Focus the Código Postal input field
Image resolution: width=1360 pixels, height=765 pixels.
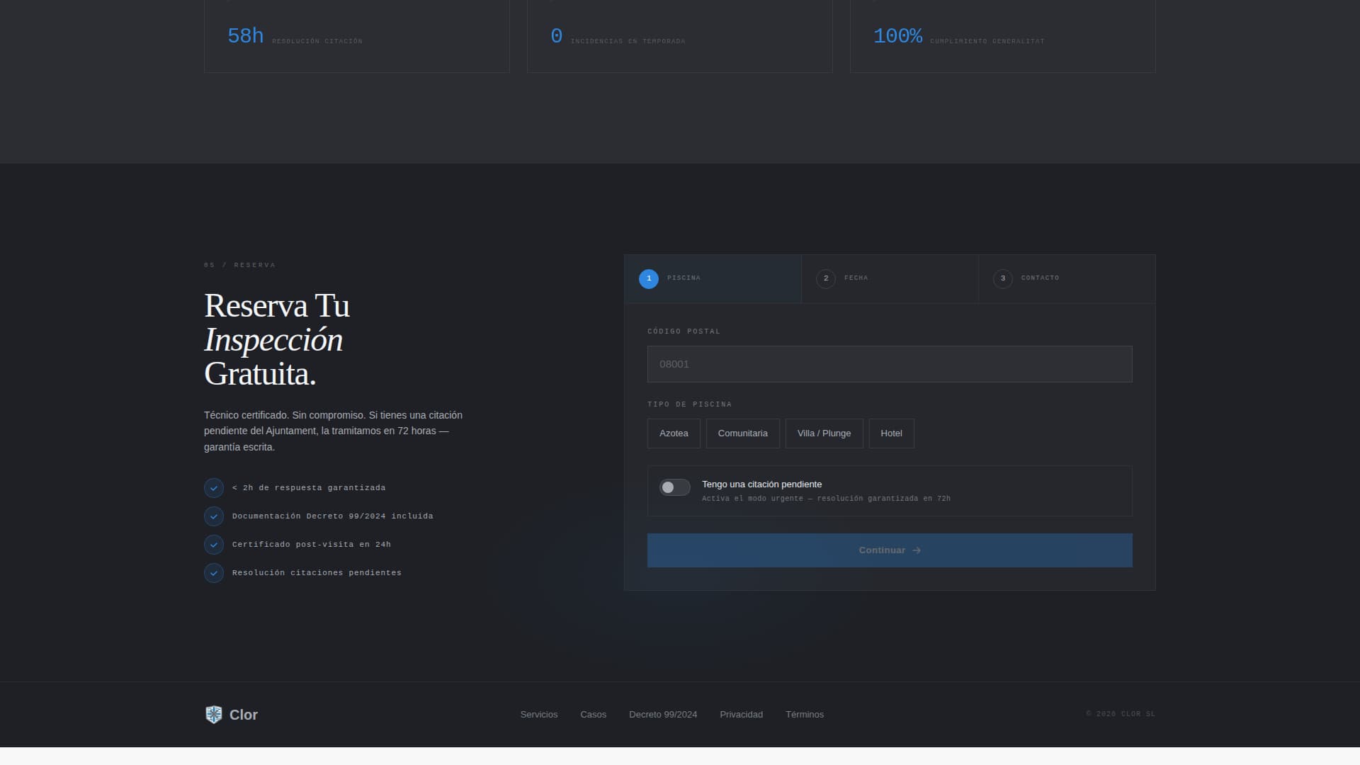pos(890,364)
